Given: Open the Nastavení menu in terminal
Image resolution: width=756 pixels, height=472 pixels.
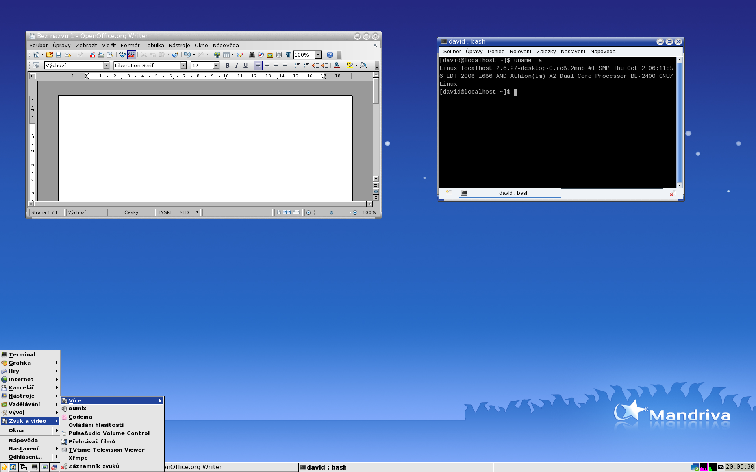Looking at the screenshot, I should (573, 51).
